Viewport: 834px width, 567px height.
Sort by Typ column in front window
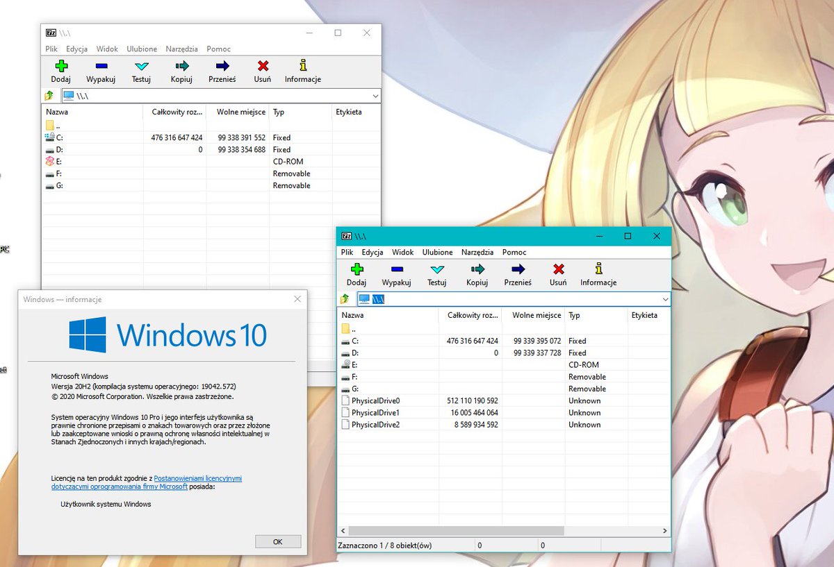point(596,315)
